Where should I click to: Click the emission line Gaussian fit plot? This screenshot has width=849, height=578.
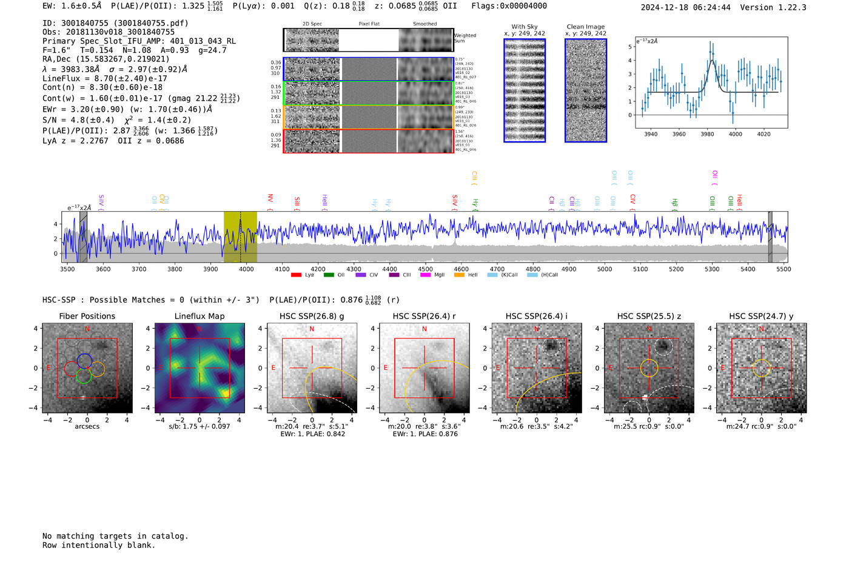click(x=711, y=82)
